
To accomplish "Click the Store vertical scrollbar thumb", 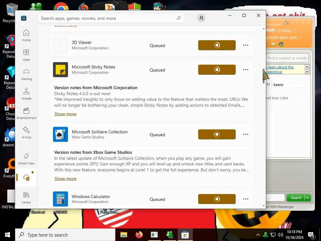I will (264, 76).
